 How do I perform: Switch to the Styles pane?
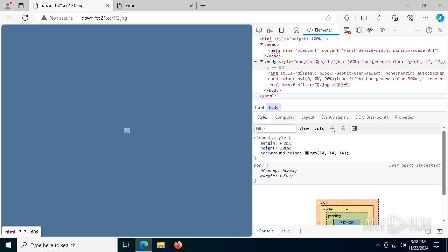[x=262, y=117]
